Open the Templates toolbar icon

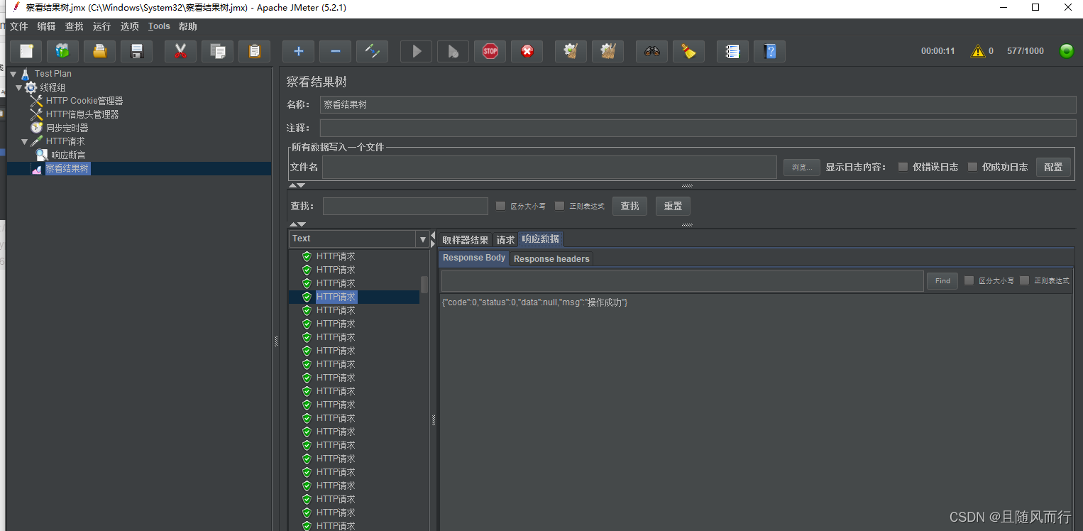[x=63, y=51]
